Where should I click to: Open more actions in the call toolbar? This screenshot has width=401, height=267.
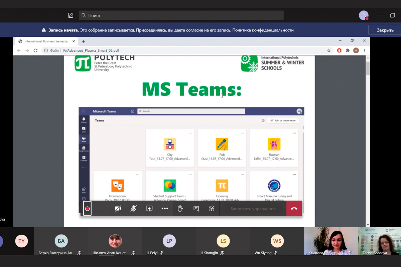[x=165, y=209]
